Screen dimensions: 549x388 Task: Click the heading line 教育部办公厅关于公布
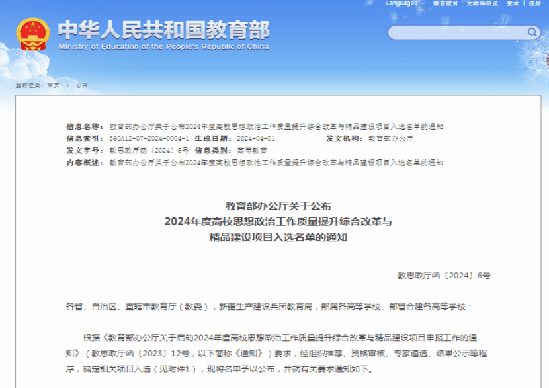(278, 206)
